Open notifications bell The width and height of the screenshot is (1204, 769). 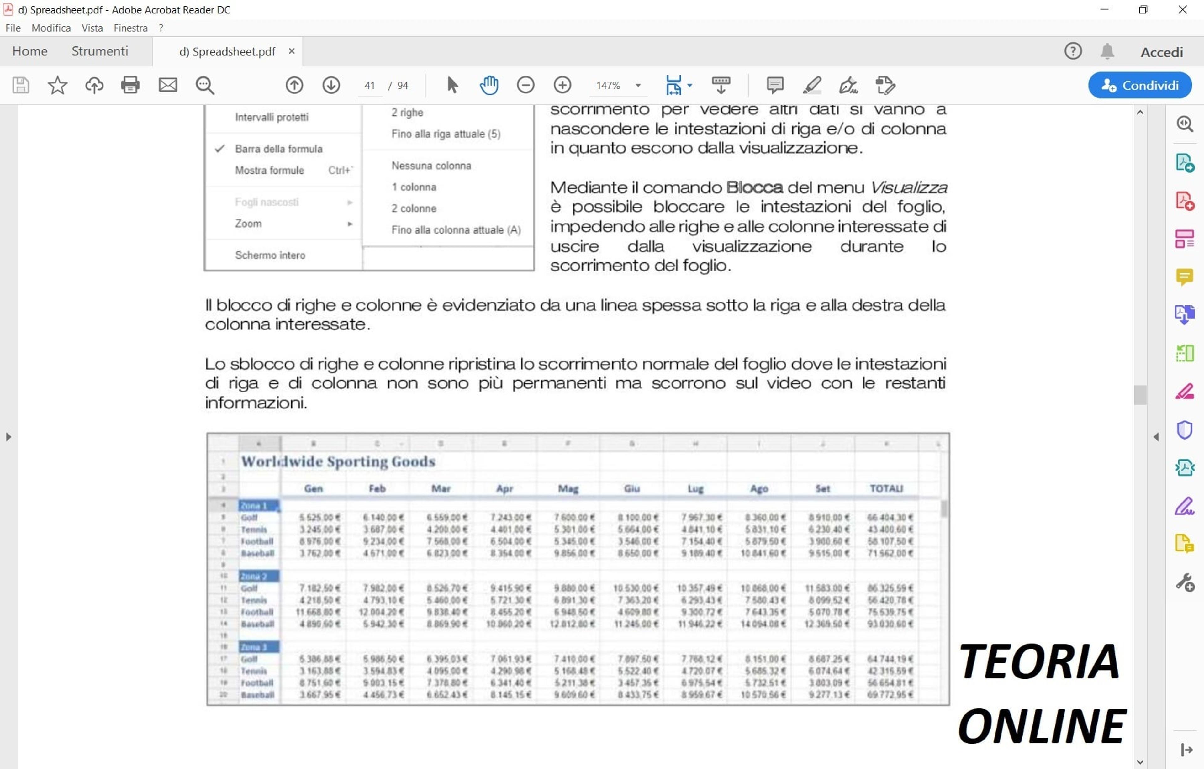coord(1107,51)
